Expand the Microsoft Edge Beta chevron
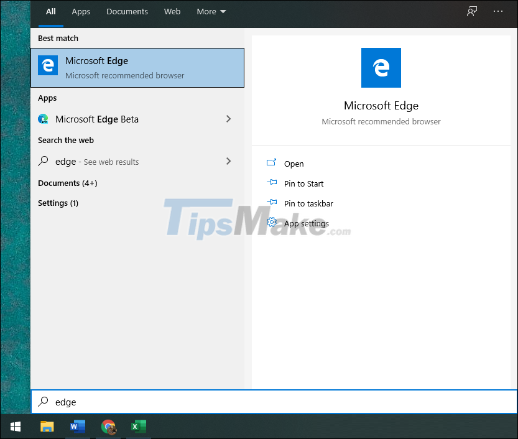 (x=228, y=119)
